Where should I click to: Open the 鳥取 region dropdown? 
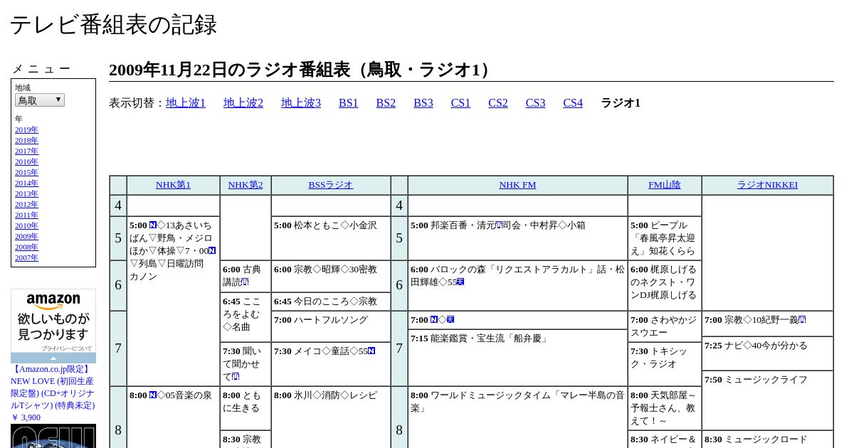coord(40,100)
